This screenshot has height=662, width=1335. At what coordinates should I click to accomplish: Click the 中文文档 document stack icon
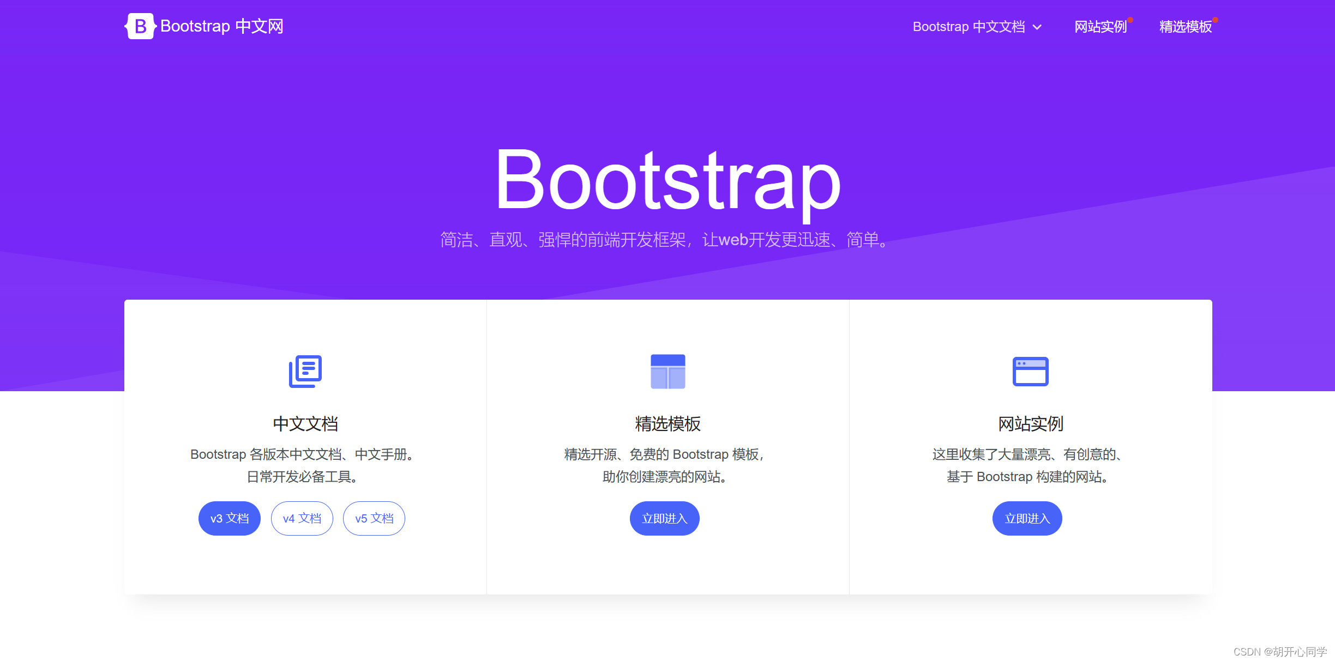point(305,371)
